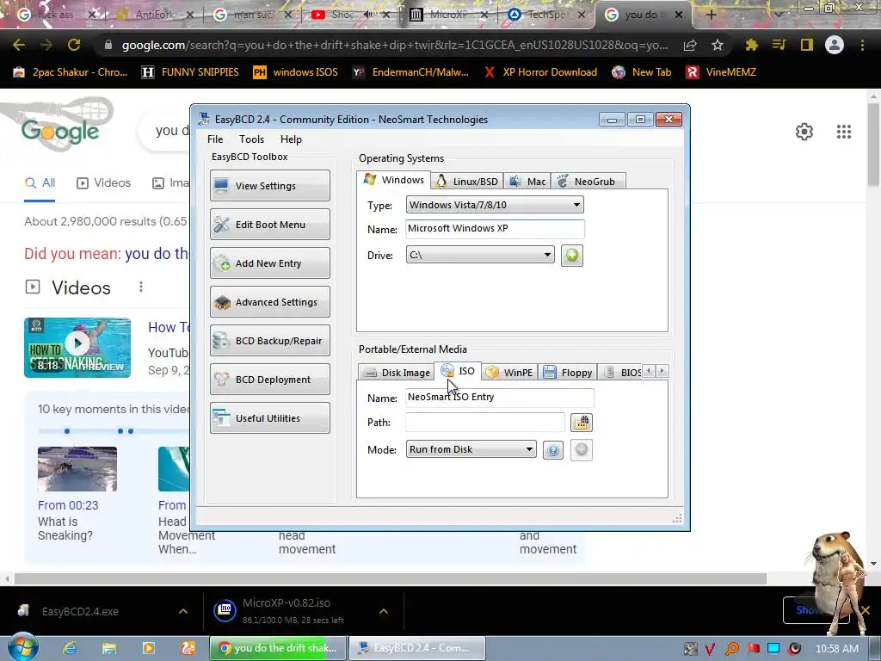Bookmark this page with the star icon
Image resolution: width=881 pixels, height=661 pixels.
point(717,45)
